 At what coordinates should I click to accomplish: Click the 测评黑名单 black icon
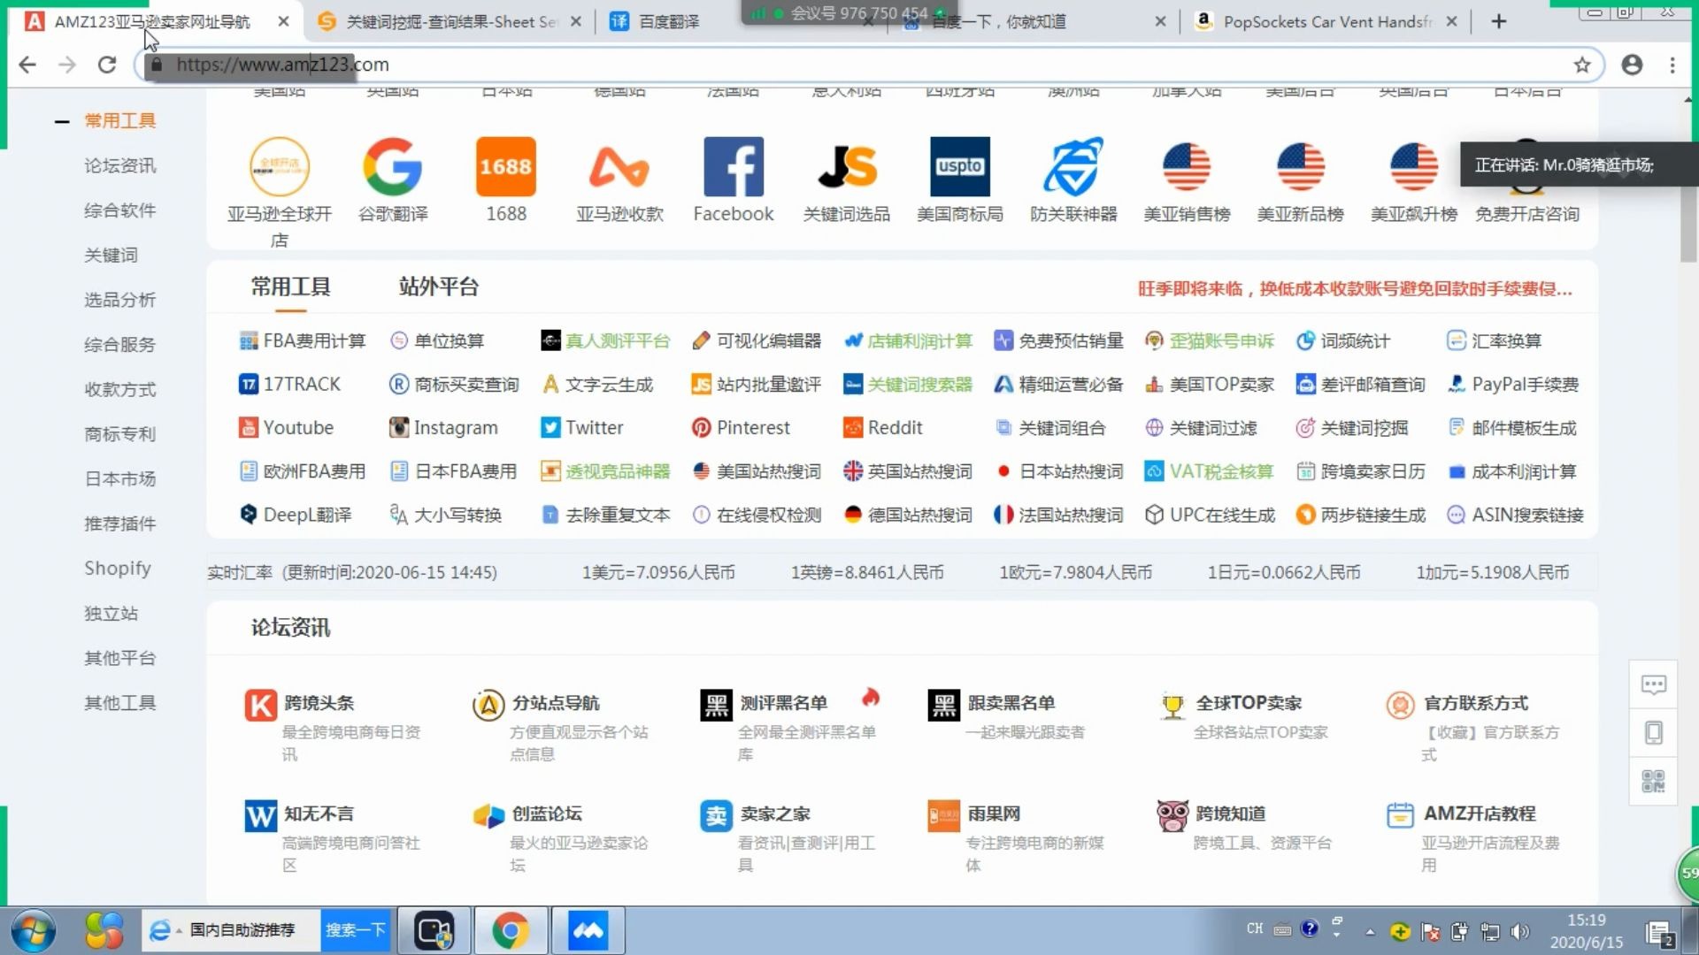[x=716, y=705]
